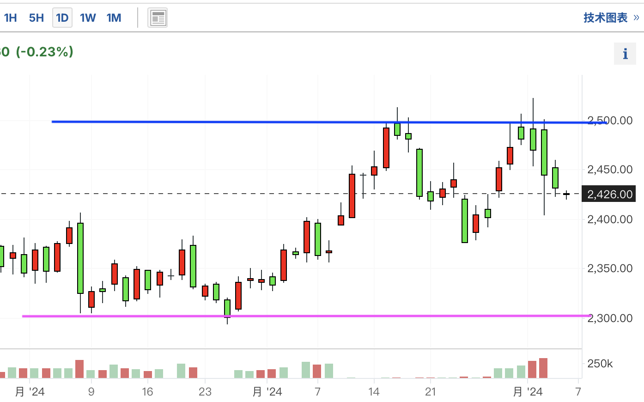Click the date label 14 on time axis
The width and height of the screenshot is (644, 402).
click(374, 392)
